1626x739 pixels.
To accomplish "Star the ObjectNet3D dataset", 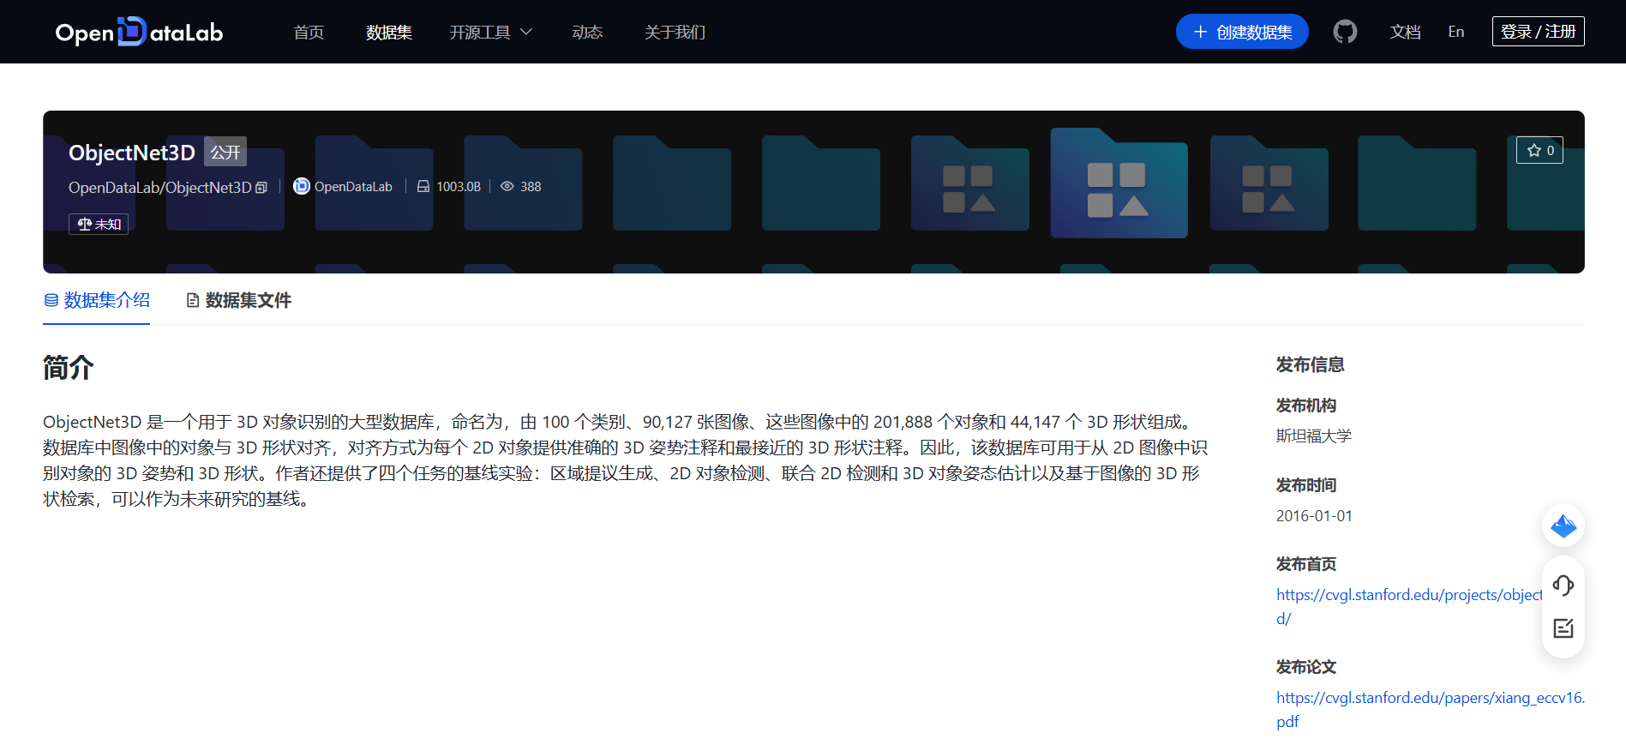I will coord(1540,150).
